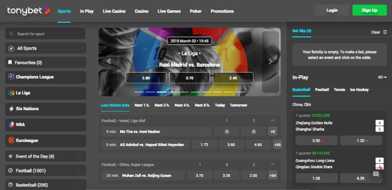Open +56 more markets for AS Ashdod

[x=278, y=145]
